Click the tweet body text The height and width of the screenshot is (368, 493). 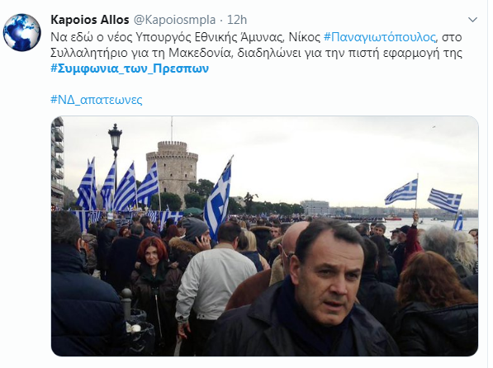(256, 53)
